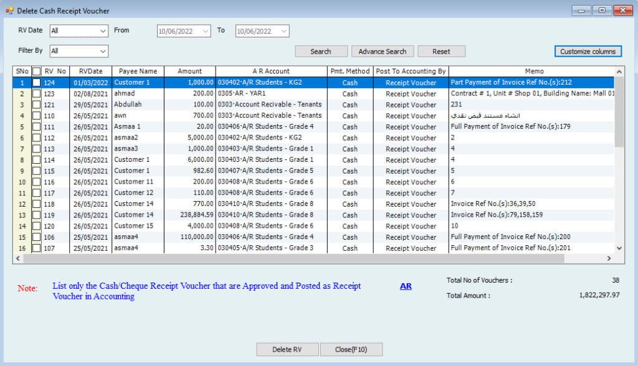Follow the AR link
Screen dimensions: 638x366
click(x=406, y=286)
